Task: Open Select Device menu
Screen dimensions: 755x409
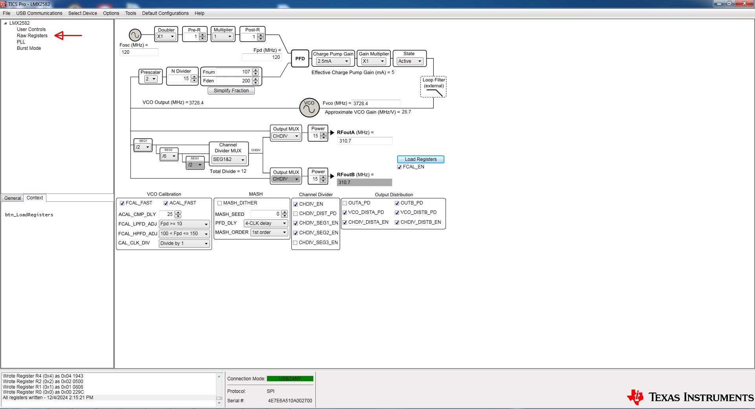Action: pyautogui.click(x=83, y=13)
